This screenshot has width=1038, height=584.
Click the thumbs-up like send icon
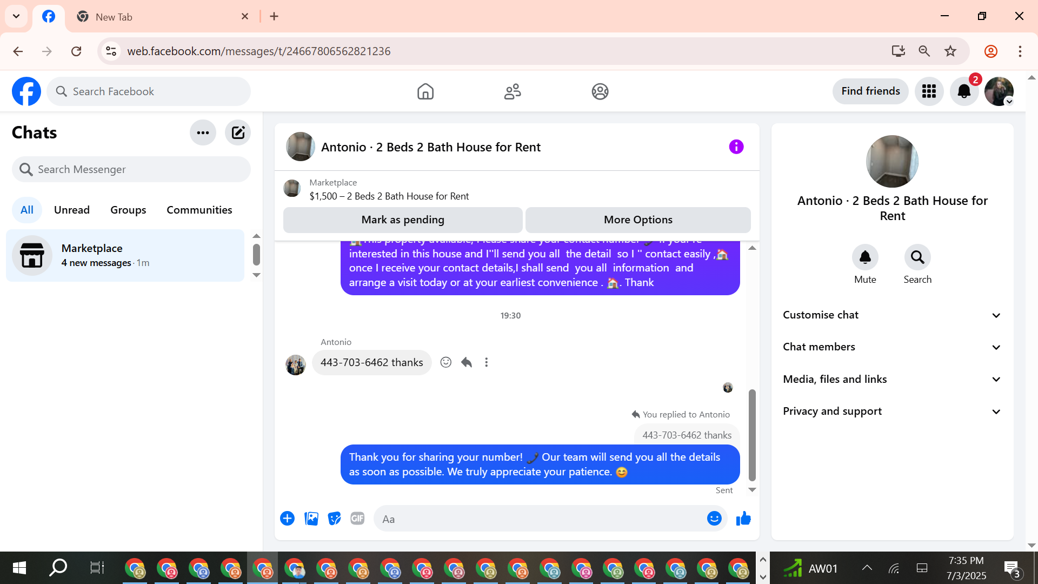pos(743,519)
